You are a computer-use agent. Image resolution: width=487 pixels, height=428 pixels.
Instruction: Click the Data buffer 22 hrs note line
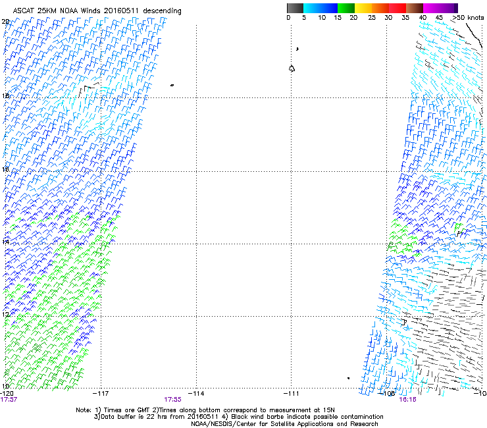pyautogui.click(x=238, y=417)
